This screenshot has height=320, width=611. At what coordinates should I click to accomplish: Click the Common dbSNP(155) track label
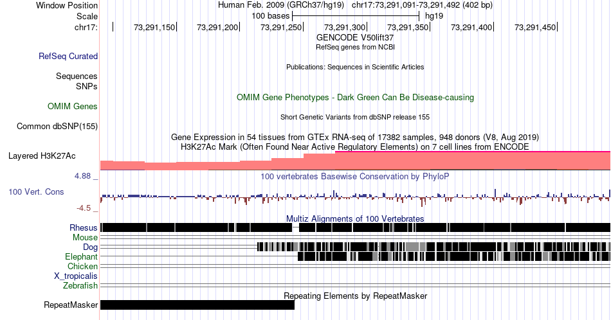(57, 126)
